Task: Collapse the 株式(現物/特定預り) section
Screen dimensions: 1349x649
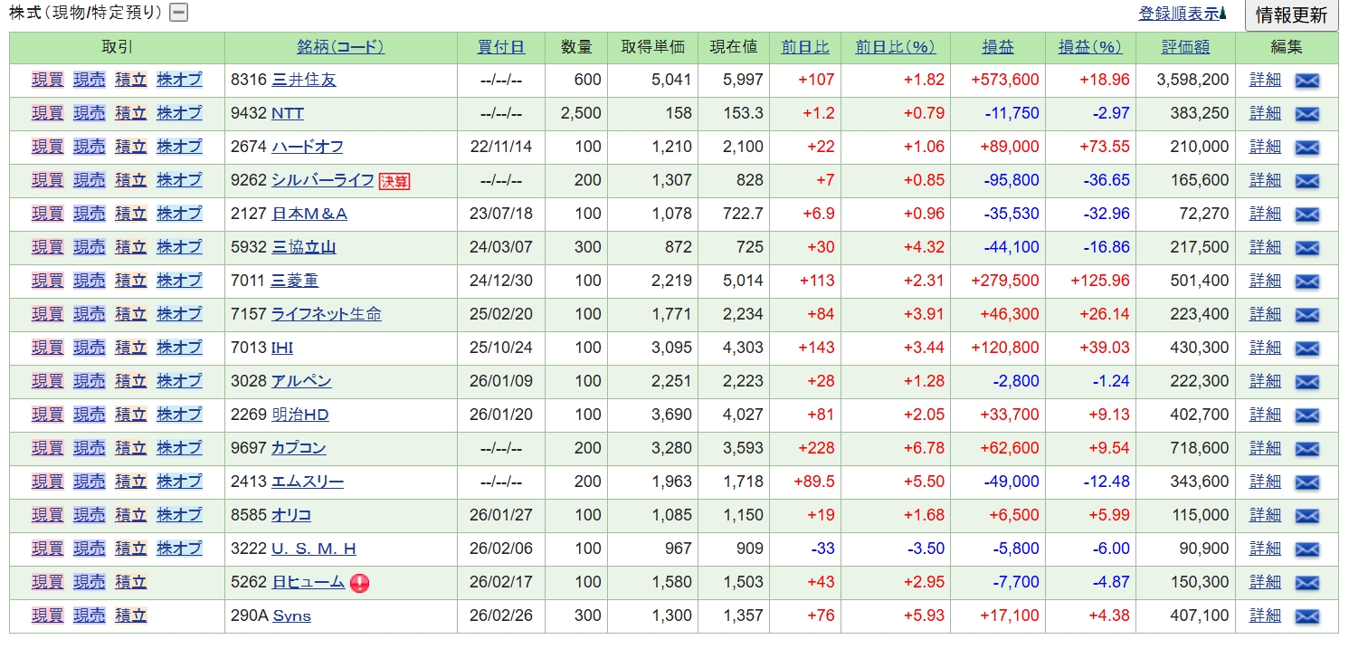Action: coord(179,13)
